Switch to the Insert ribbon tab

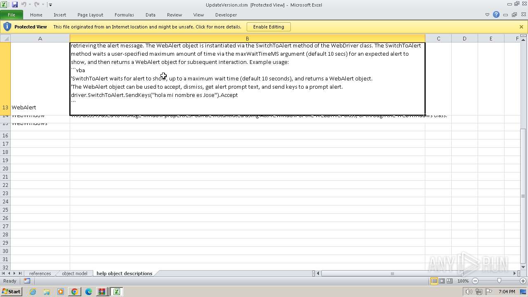point(60,15)
